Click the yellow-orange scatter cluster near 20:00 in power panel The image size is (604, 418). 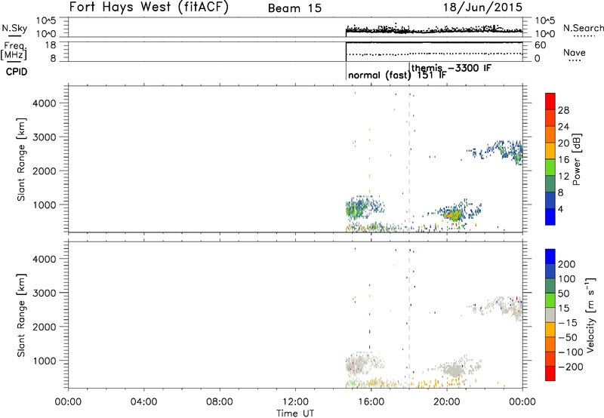(x=454, y=214)
